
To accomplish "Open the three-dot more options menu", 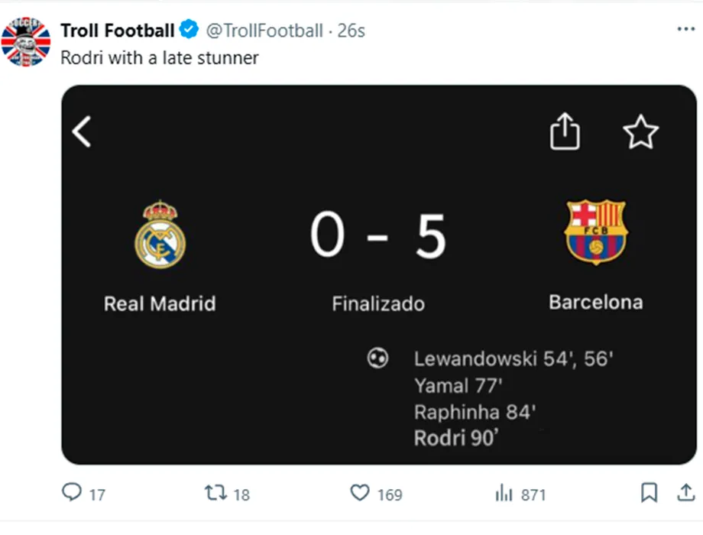I will (685, 29).
